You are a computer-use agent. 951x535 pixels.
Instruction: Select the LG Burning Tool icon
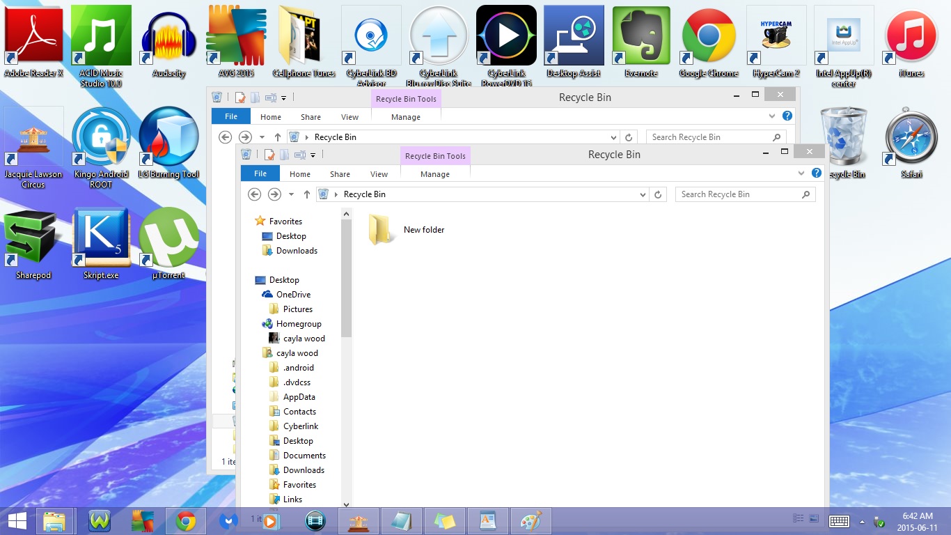[x=168, y=143]
